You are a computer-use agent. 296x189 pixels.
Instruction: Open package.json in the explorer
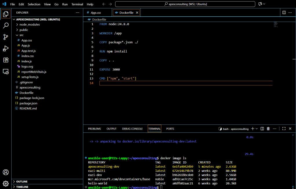tap(28, 103)
